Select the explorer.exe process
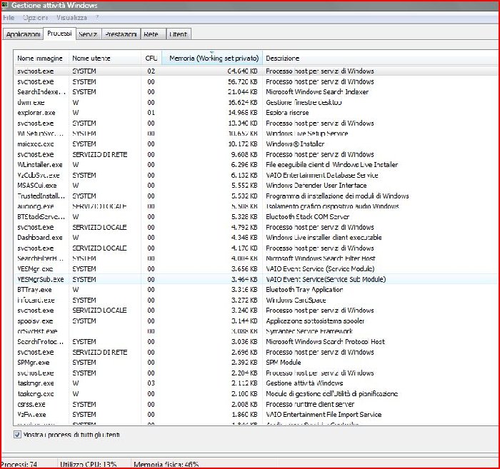The image size is (500, 469). [256, 113]
